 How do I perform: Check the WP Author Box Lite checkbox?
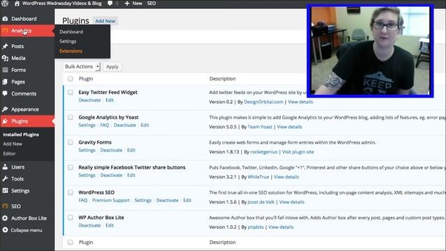70,218
